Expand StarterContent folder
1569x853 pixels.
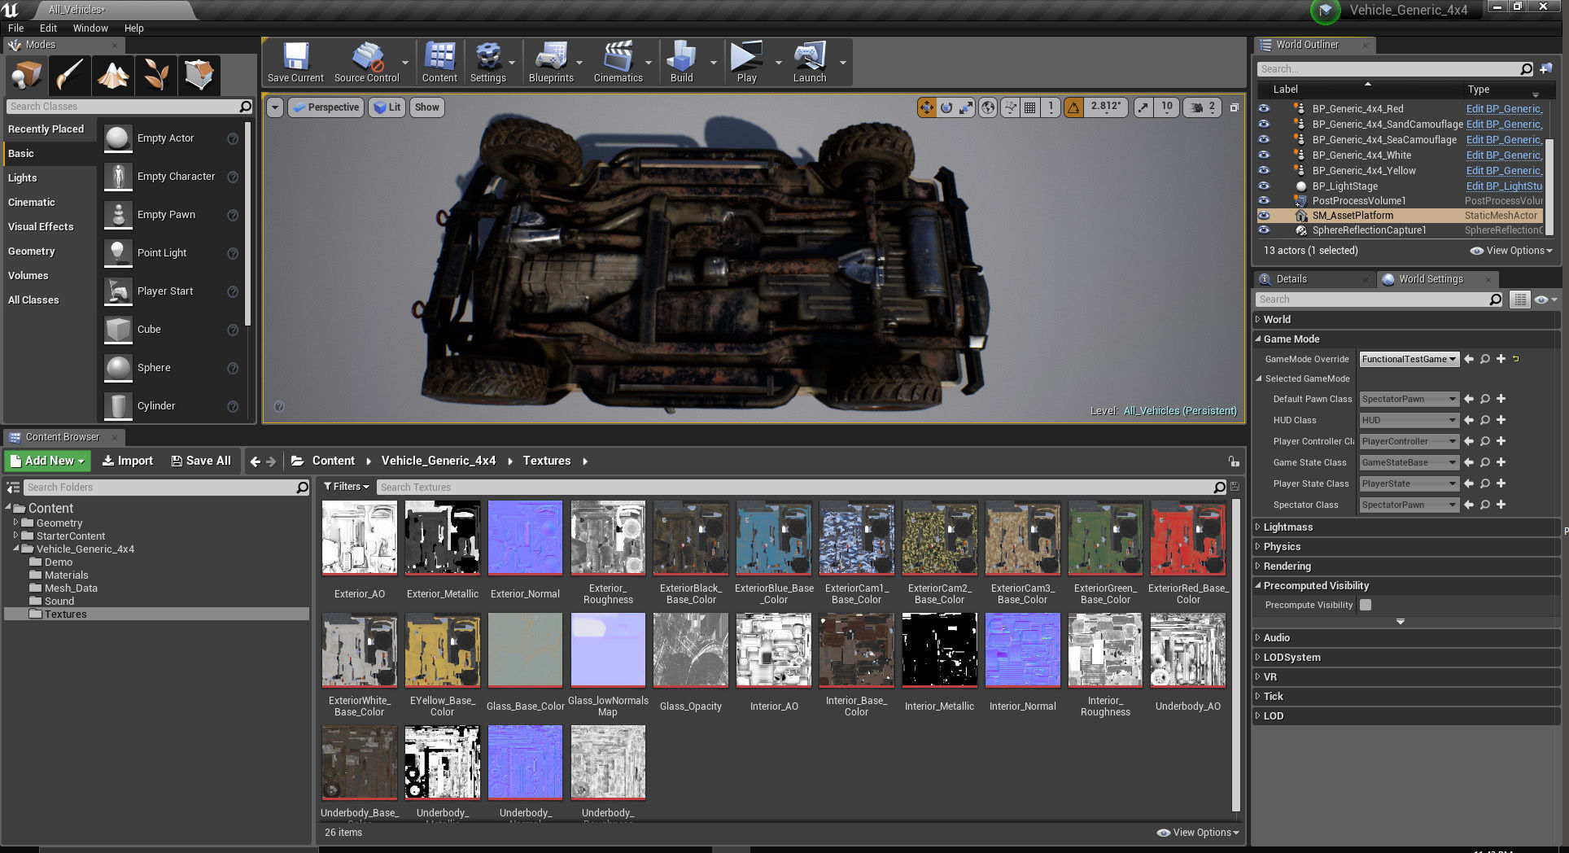(15, 536)
